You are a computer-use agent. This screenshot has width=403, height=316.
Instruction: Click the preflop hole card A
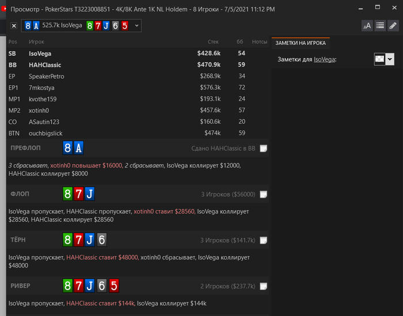(79, 148)
